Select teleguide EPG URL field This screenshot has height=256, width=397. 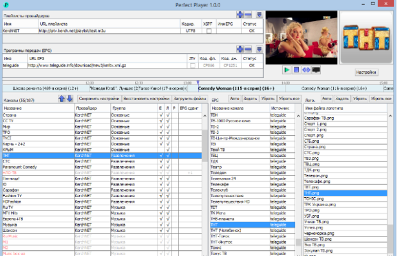107,65
